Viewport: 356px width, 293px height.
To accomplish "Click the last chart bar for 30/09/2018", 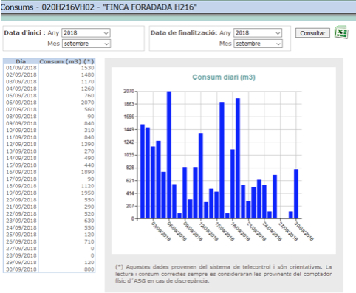I will tap(296, 194).
